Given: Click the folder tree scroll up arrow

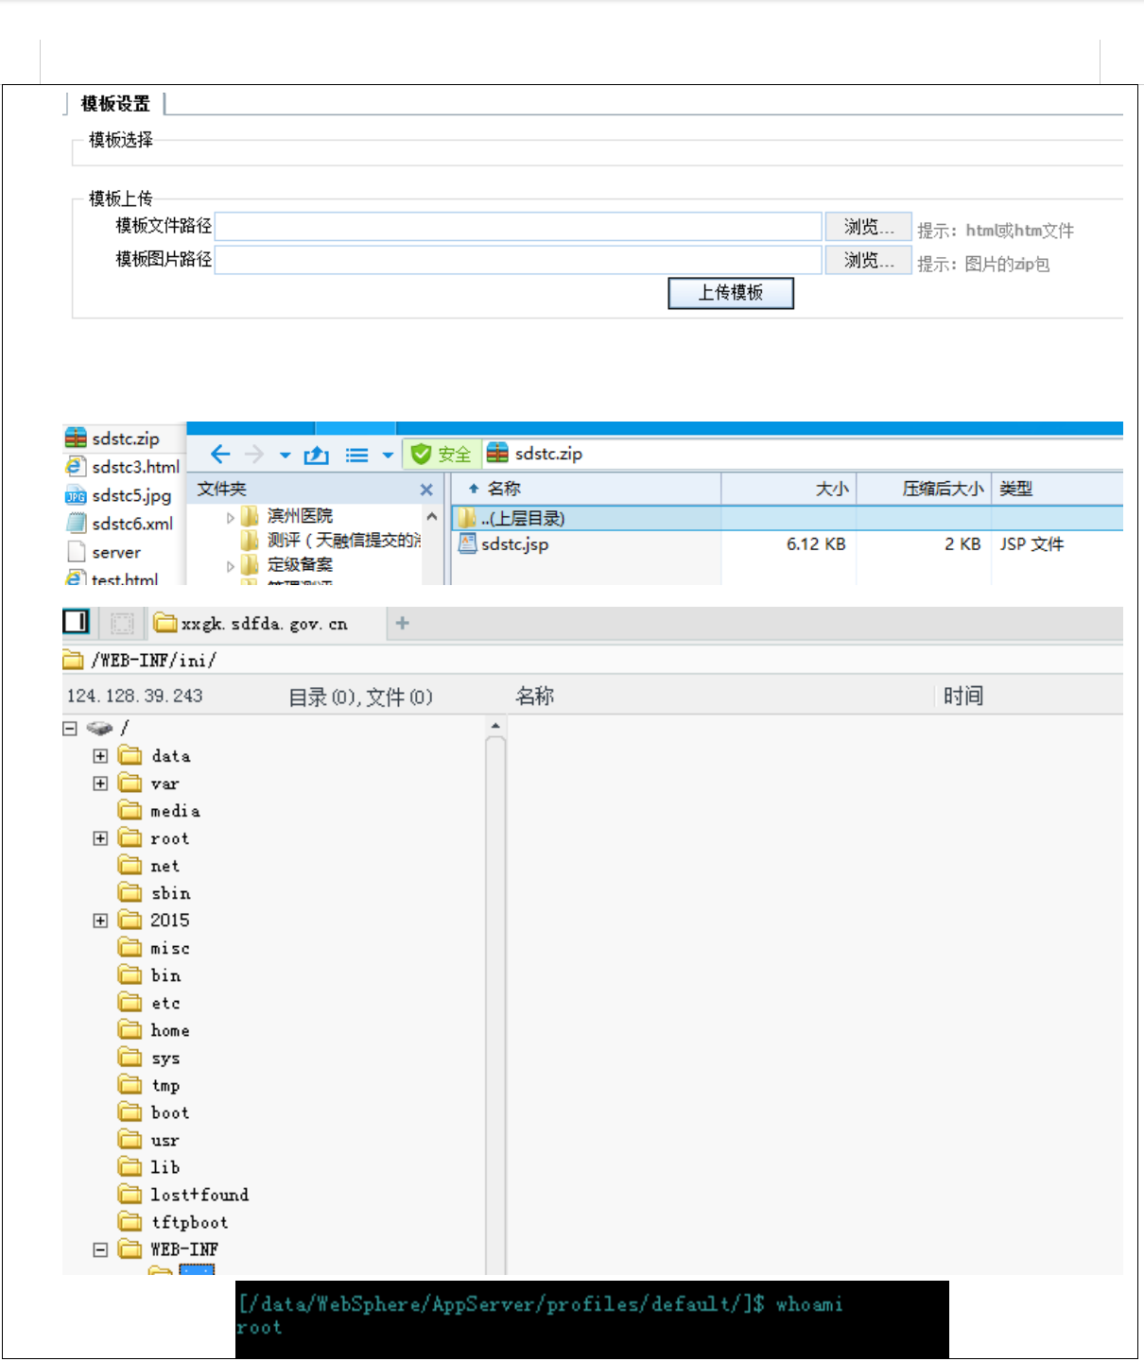Looking at the screenshot, I should 432,517.
